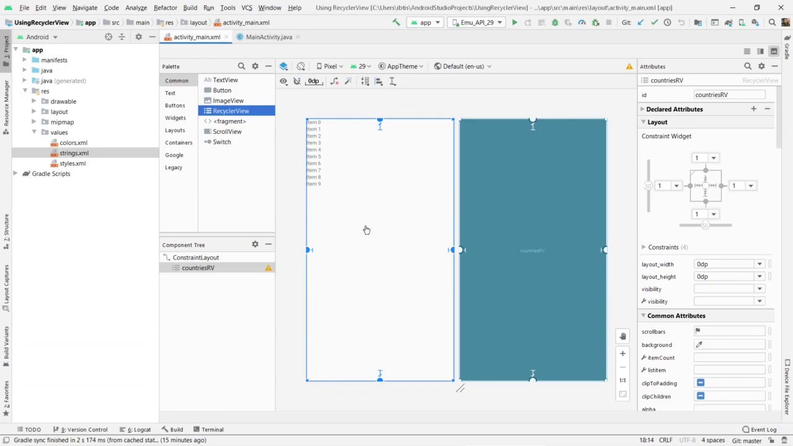Open the Pixel device dropdown
793x446 pixels.
coord(330,66)
